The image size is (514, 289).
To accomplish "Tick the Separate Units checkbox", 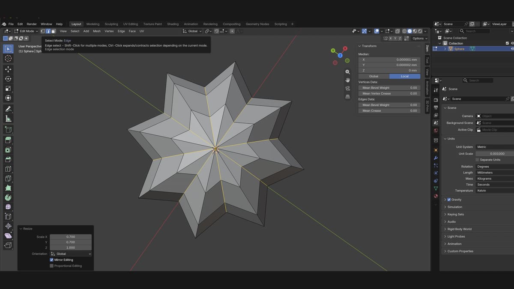I will (x=477, y=160).
